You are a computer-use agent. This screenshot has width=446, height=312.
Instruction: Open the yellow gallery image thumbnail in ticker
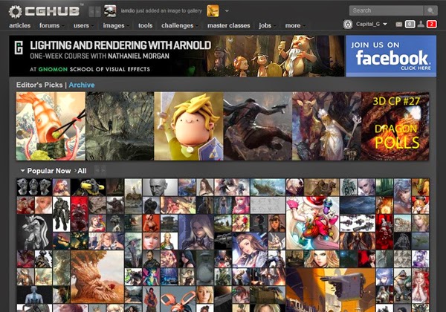[213, 11]
